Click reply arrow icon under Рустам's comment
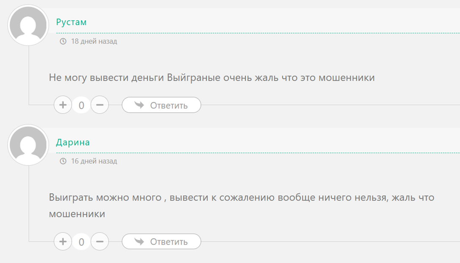The image size is (460, 263). pyautogui.click(x=139, y=105)
